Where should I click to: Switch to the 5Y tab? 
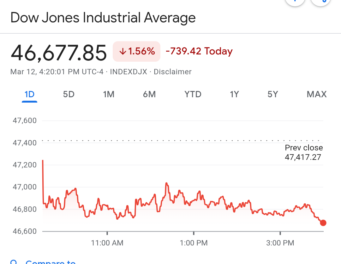273,94
